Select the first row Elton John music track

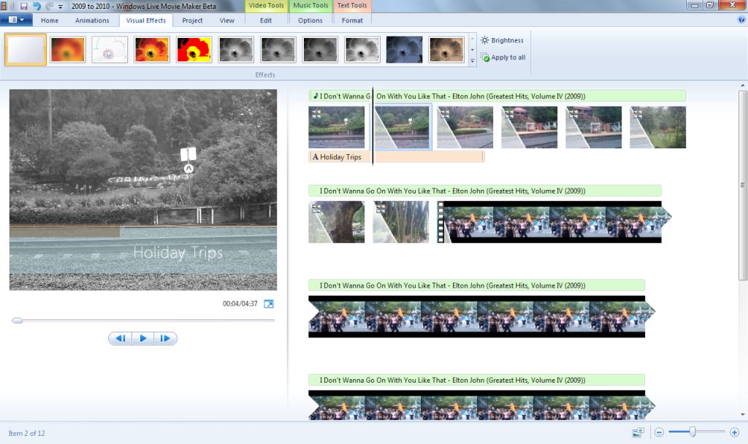497,96
